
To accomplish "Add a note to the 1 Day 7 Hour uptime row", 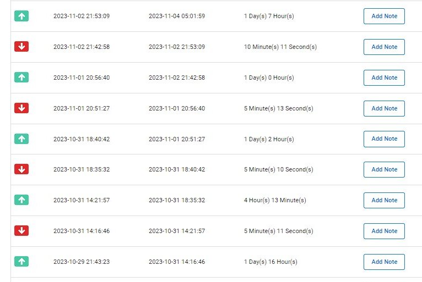I will [x=384, y=16].
